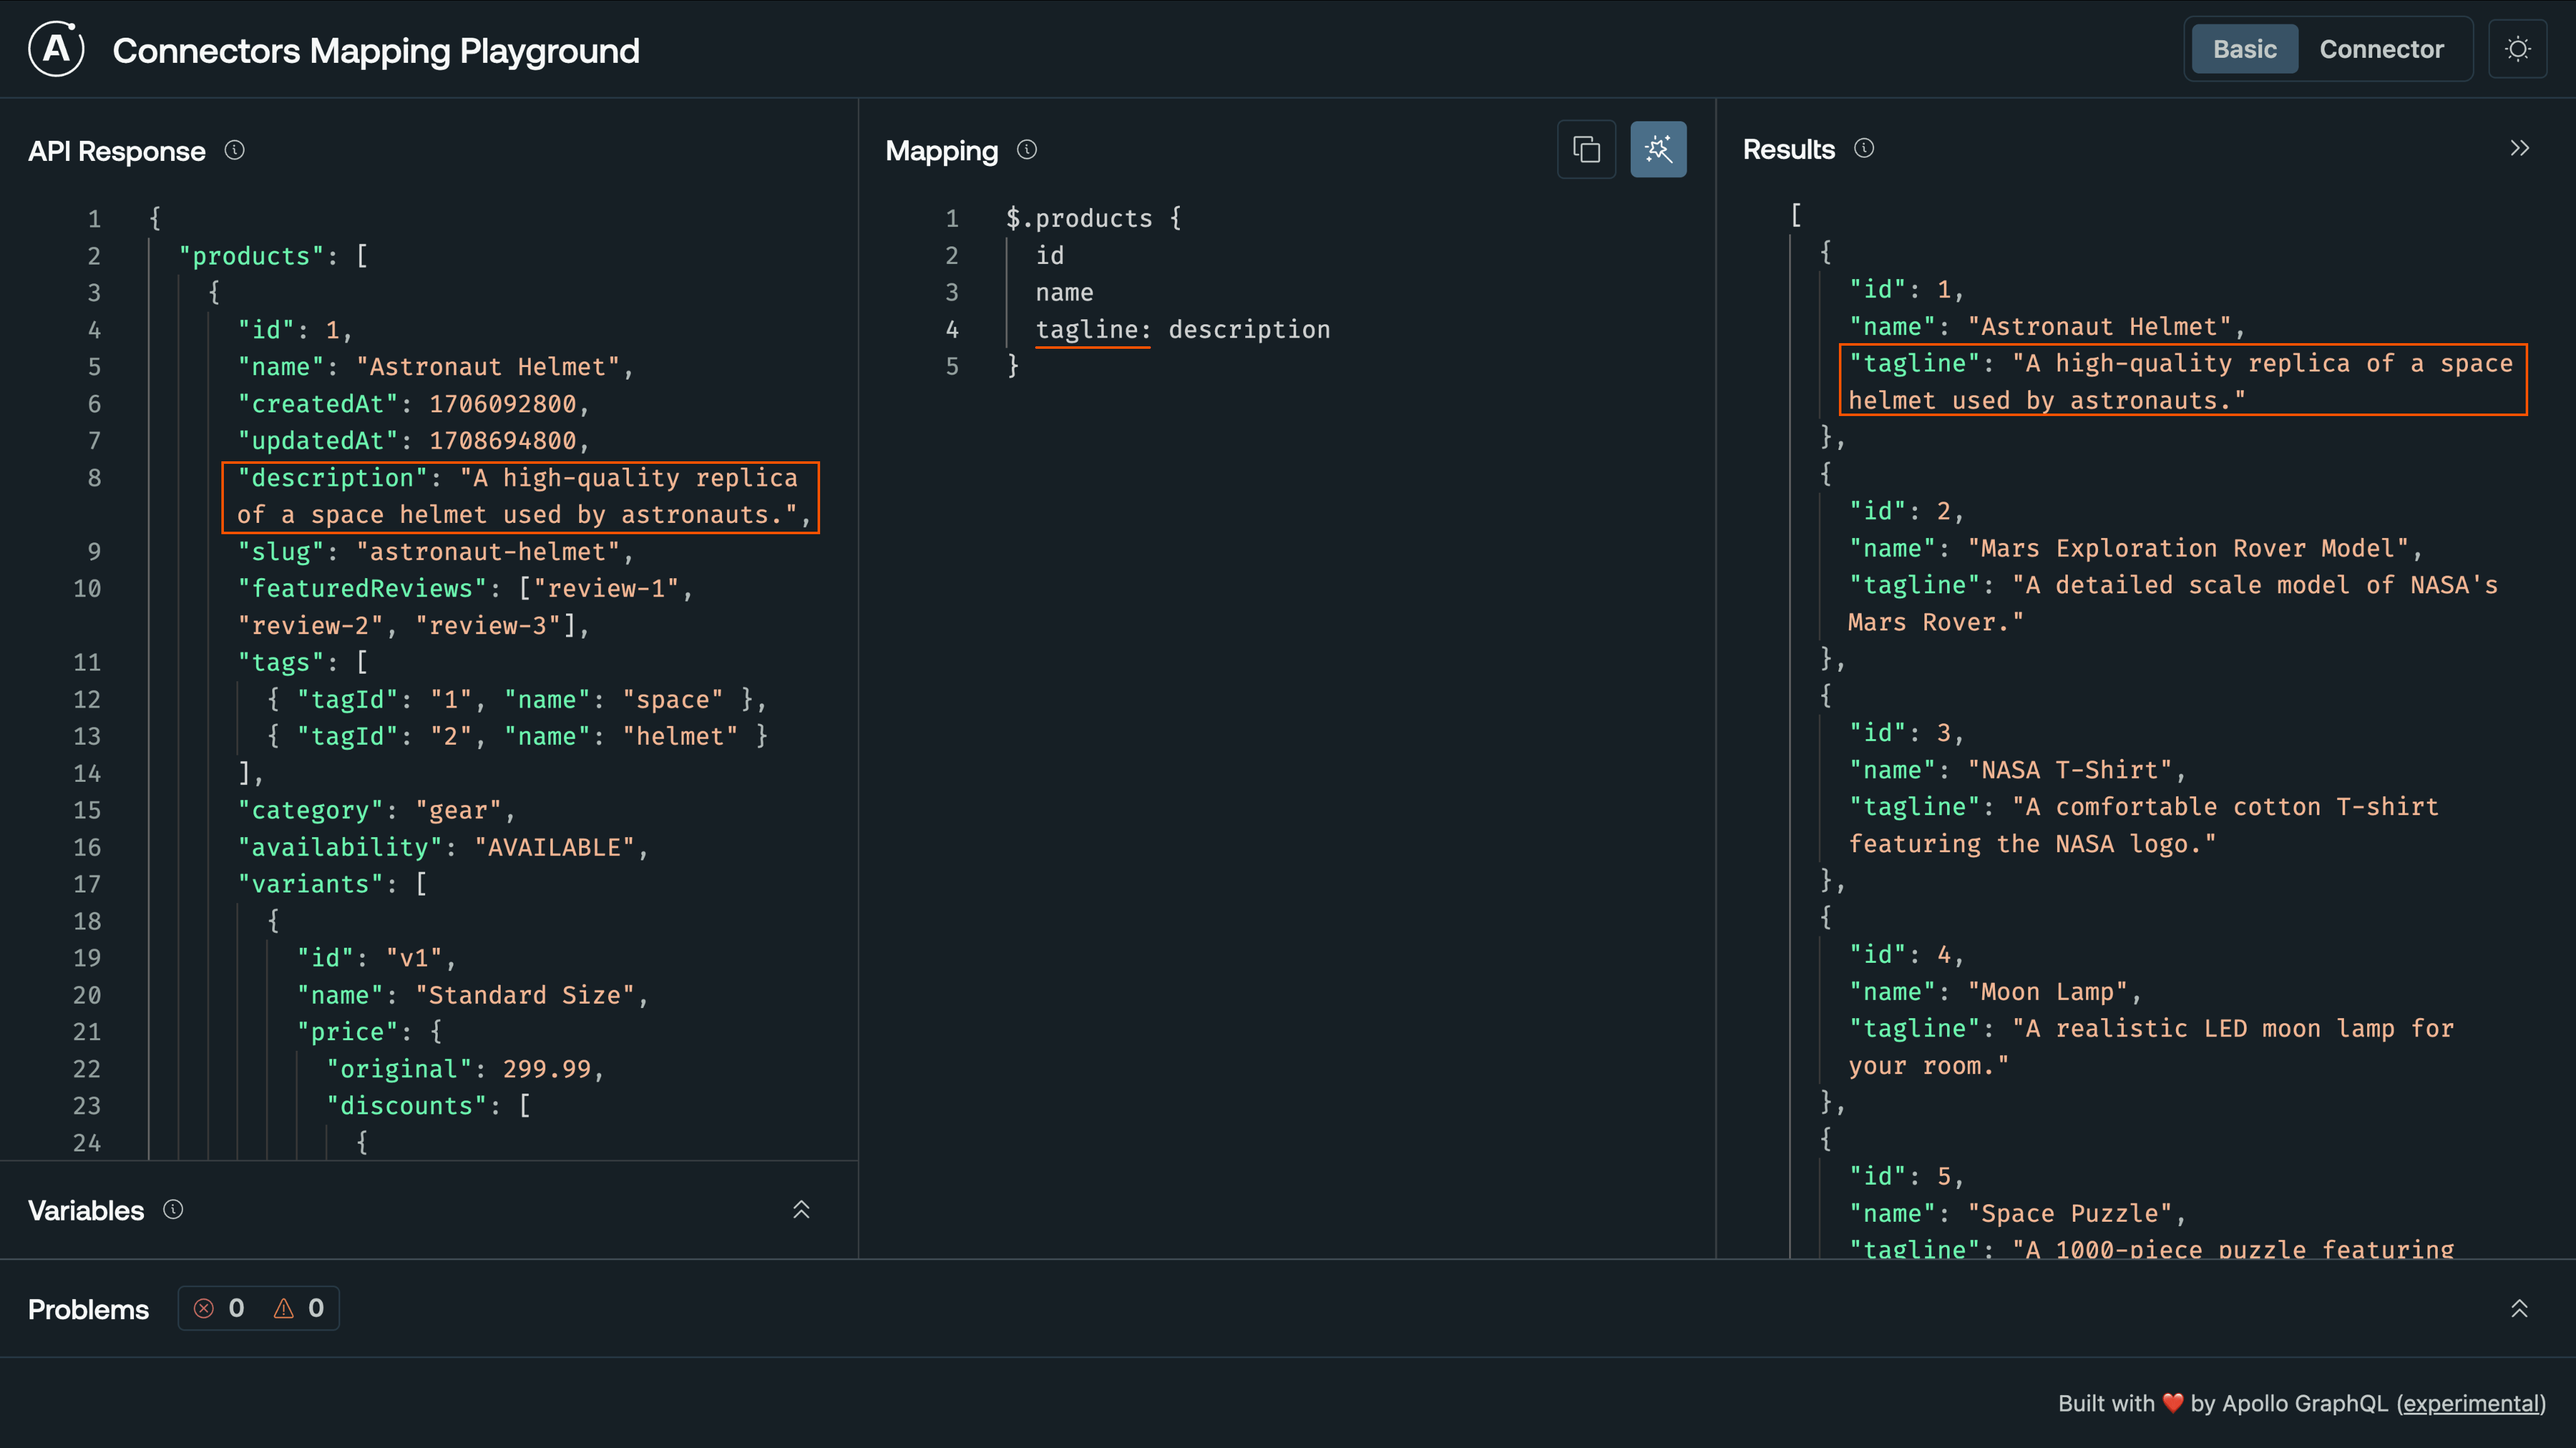
Task: Click the error count icon in Problems
Action: point(204,1308)
